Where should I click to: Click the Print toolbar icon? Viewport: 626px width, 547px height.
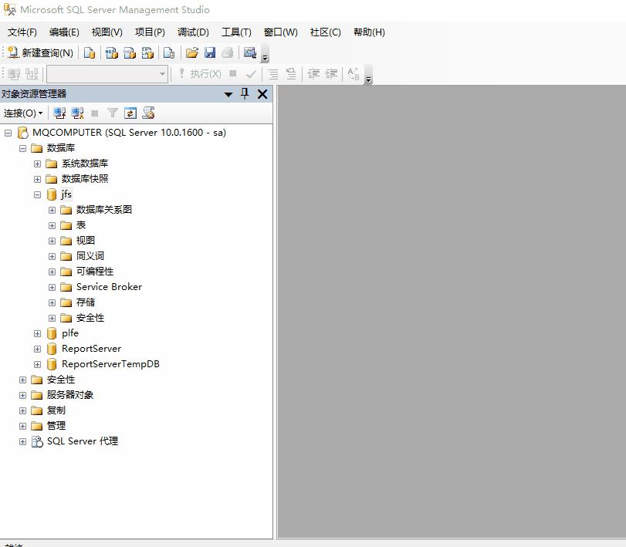[226, 52]
